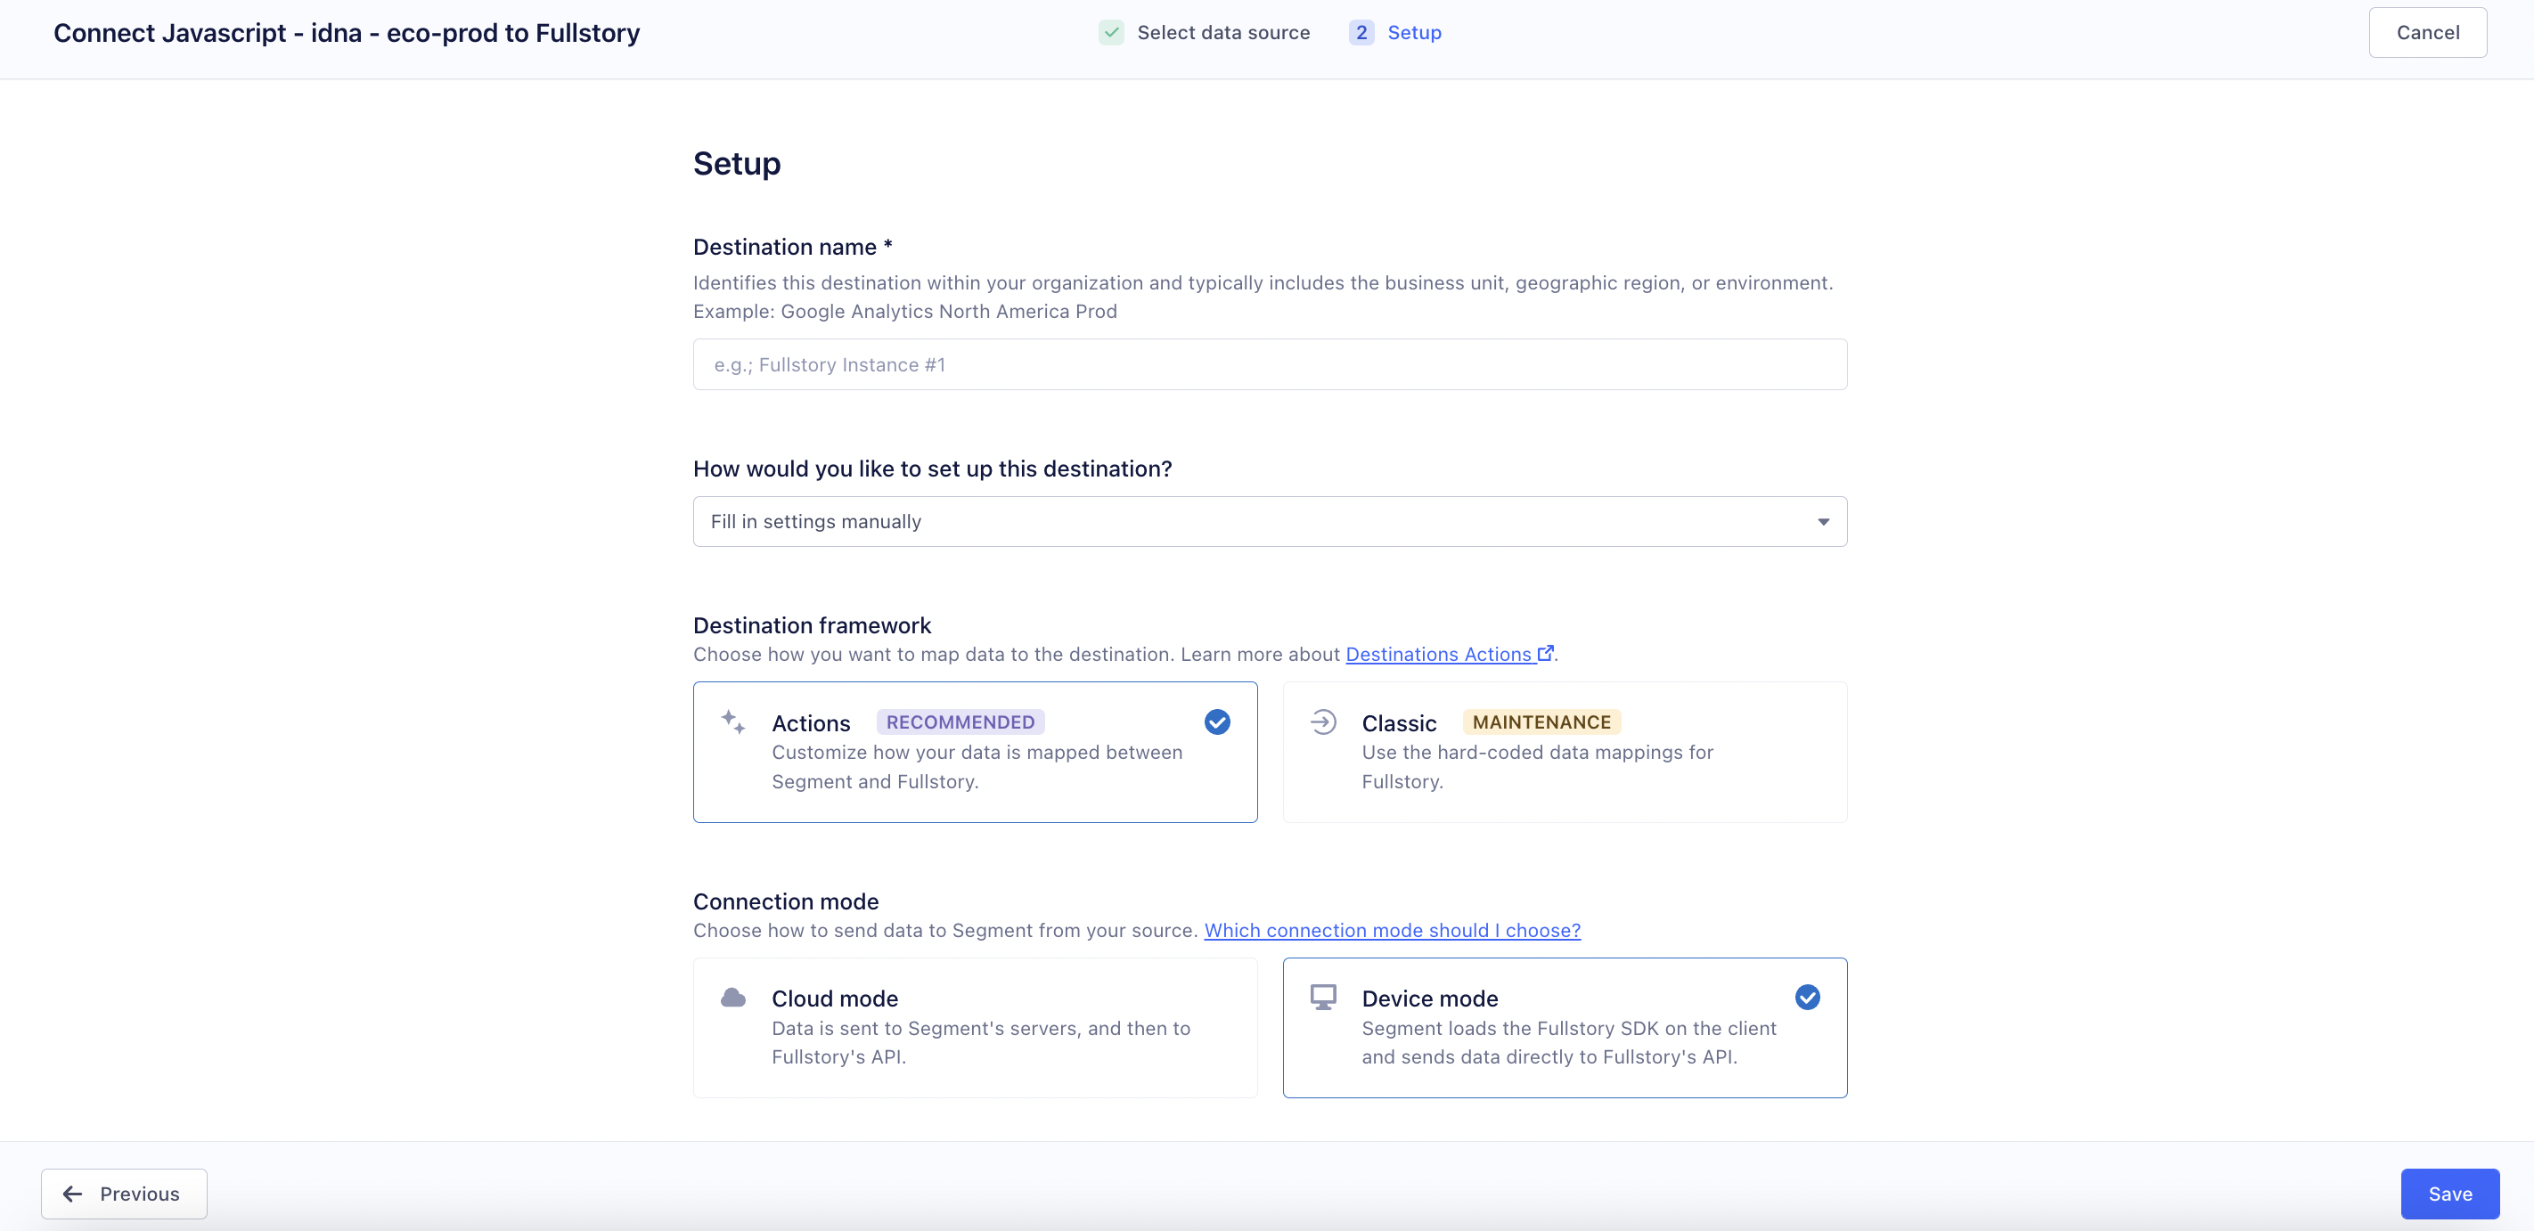This screenshot has width=2534, height=1231.
Task: Select Device mode connection option
Action: coord(1564,1028)
